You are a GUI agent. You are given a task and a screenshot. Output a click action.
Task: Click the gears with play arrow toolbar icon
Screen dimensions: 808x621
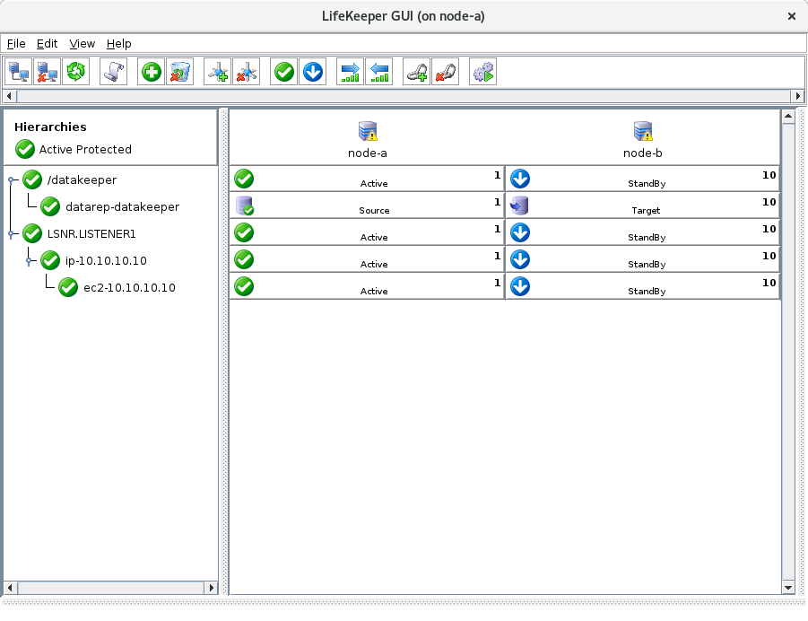pyautogui.click(x=482, y=72)
